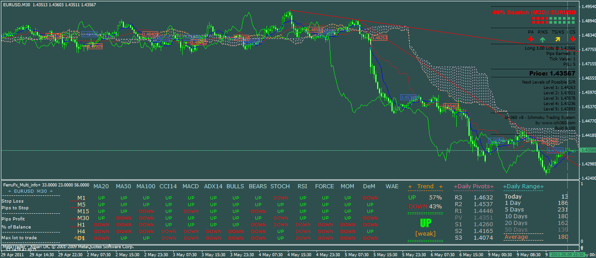
Task: Click the M1 STOCH 'DOWN' cell
Action: [x=280, y=198]
